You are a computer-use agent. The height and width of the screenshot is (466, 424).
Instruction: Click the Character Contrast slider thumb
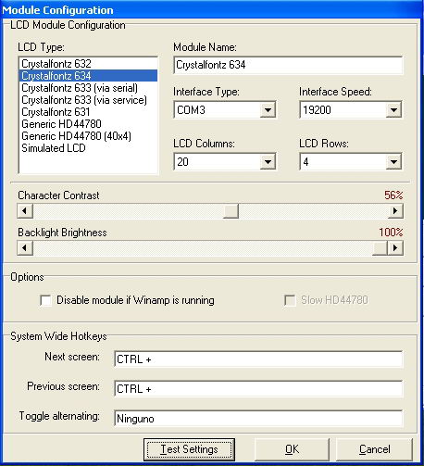coord(231,211)
